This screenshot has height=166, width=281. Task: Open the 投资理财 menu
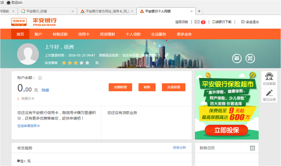108,34
